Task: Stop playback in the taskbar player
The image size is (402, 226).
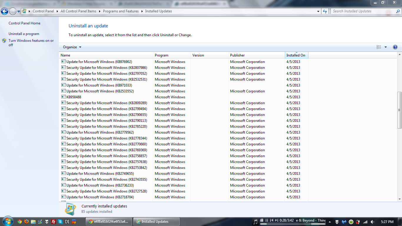Action: pos(262,220)
